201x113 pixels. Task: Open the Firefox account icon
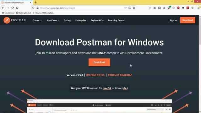(x=164, y=8)
